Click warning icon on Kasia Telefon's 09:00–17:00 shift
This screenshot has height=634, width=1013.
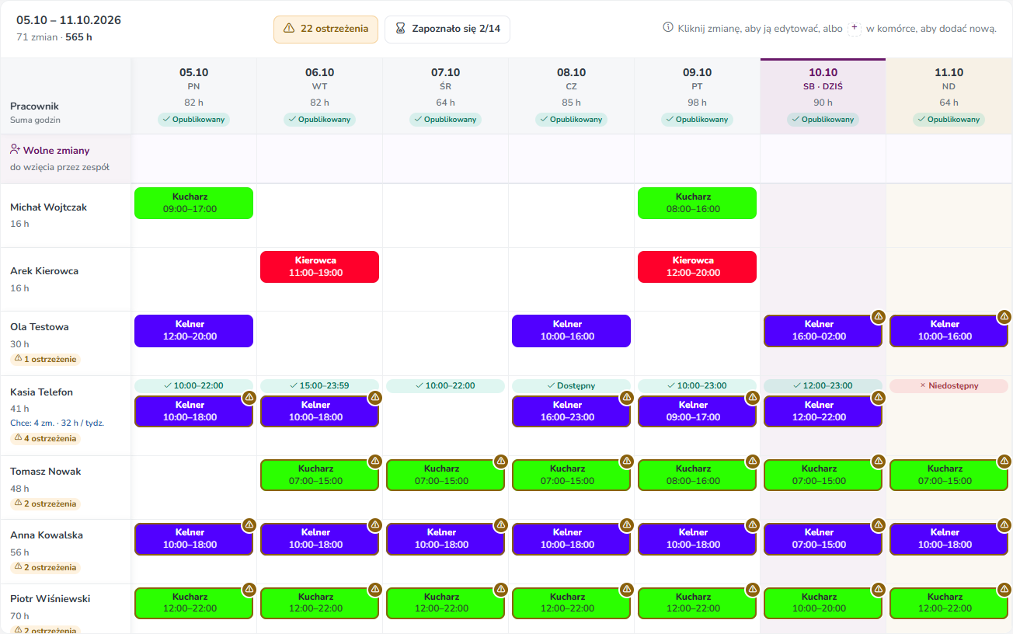point(753,397)
